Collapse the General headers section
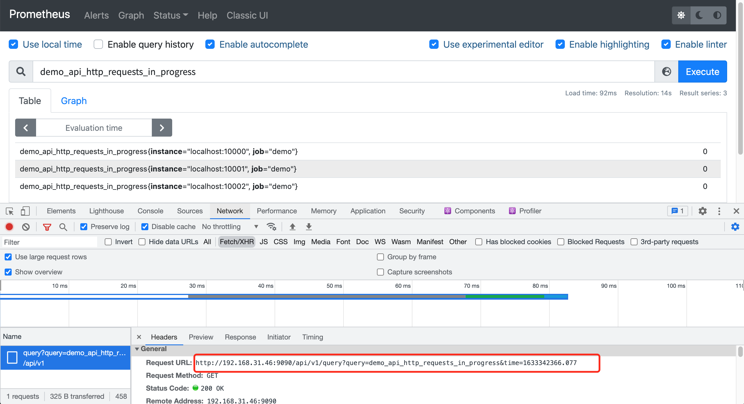Image resolution: width=744 pixels, height=404 pixels. pyautogui.click(x=137, y=349)
